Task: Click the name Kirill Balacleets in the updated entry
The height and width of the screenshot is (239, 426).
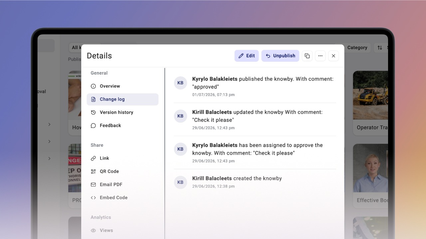Action: 212,112
